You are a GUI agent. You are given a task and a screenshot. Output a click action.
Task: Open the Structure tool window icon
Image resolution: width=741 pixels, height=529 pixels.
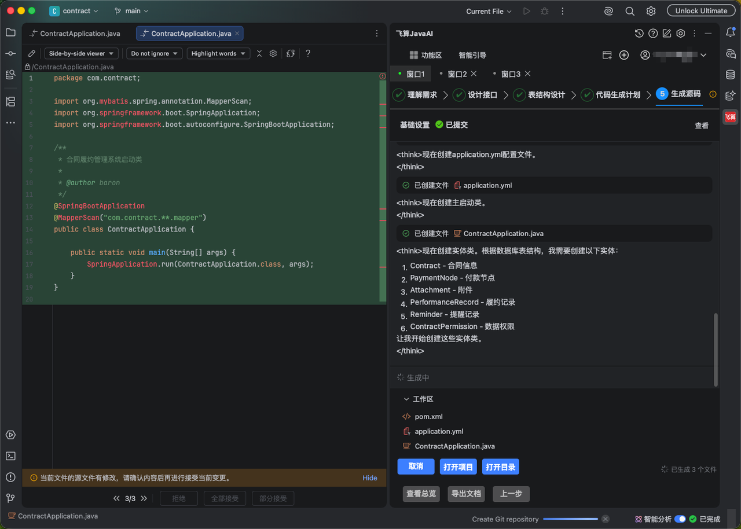[10, 102]
